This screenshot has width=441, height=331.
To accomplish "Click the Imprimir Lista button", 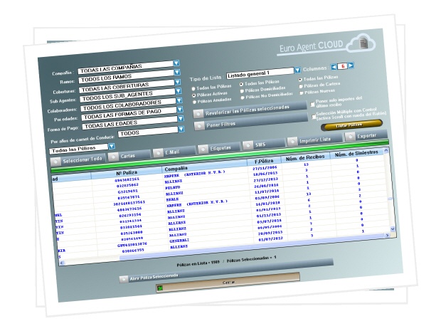I will (314, 140).
